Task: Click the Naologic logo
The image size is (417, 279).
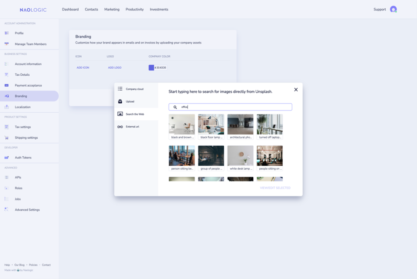Action: coord(33,10)
